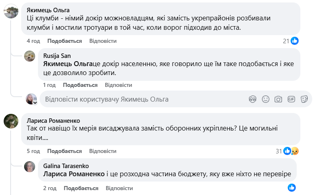Attach a photo using the camera icon
The height and width of the screenshot is (195, 313).
point(278,99)
